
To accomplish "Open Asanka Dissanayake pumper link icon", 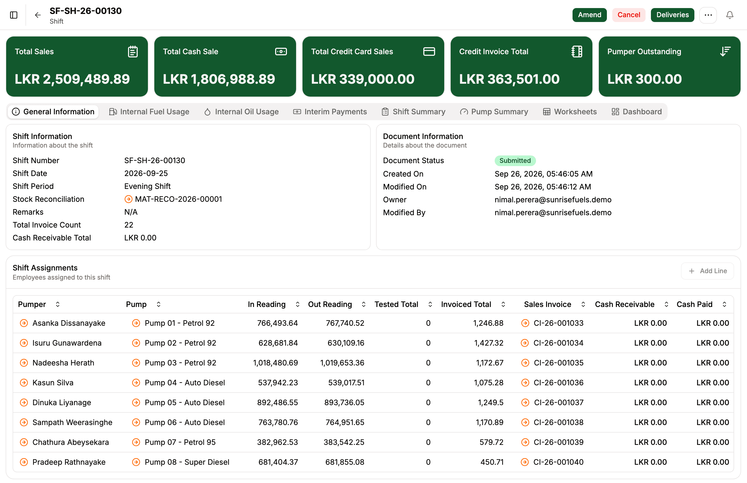I will [x=24, y=323].
